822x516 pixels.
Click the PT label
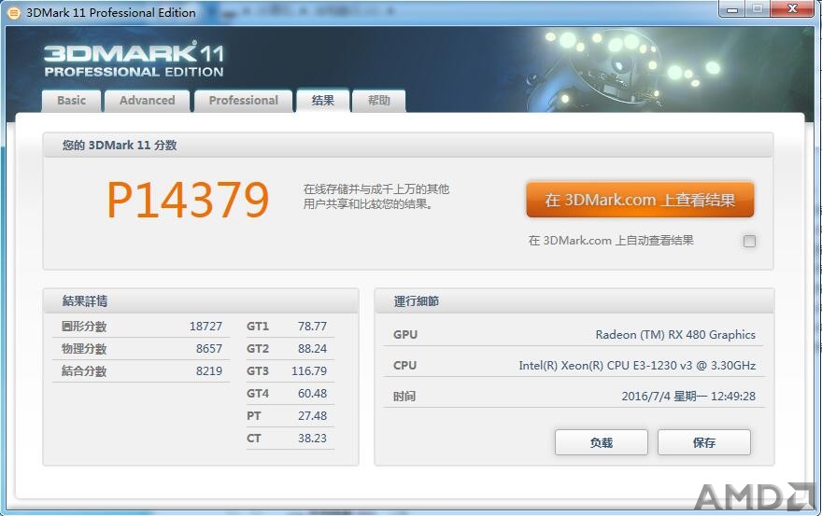point(254,416)
